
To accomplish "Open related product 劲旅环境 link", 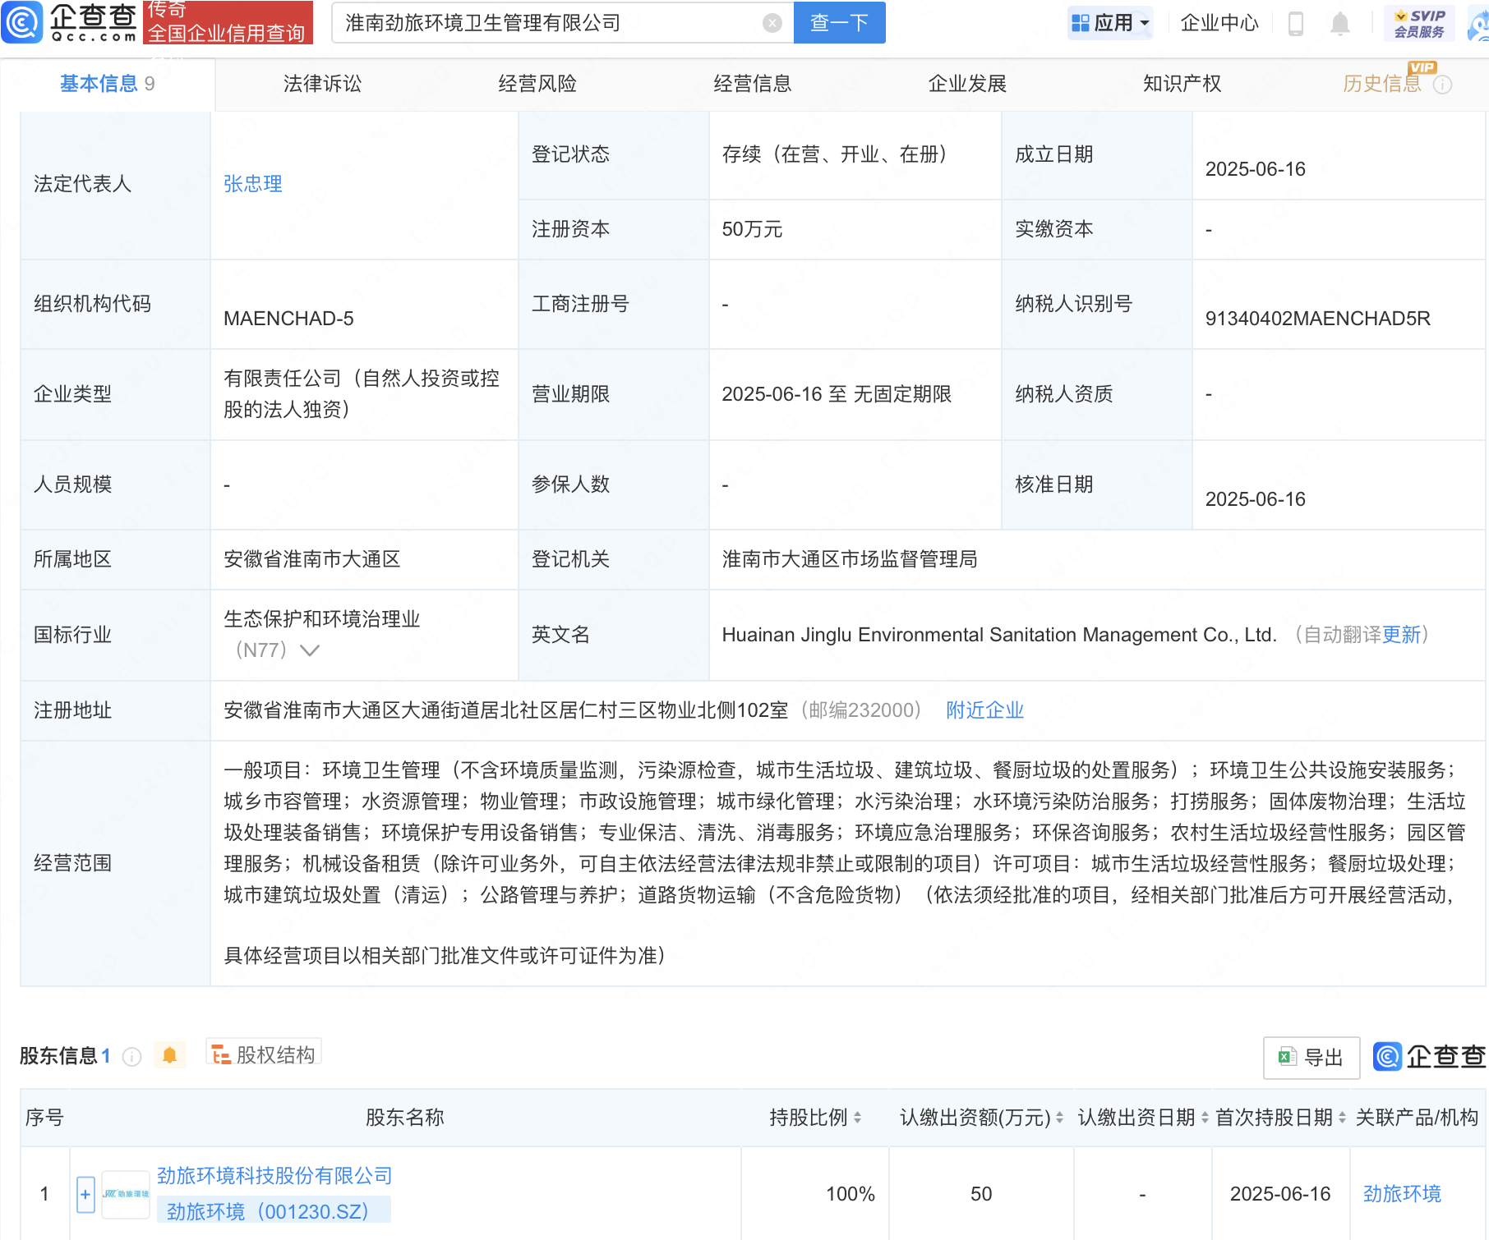I will coord(1402,1194).
